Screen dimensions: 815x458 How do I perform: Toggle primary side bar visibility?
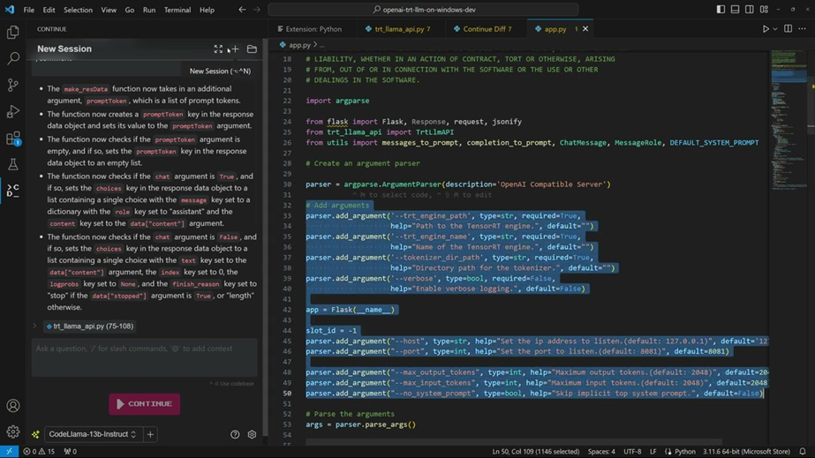tap(721, 10)
